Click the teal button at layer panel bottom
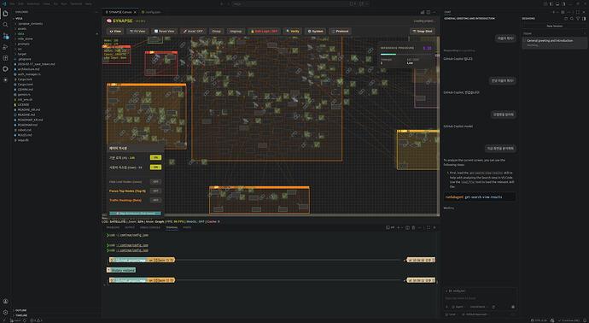The height and width of the screenshot is (323, 589). tap(135, 214)
